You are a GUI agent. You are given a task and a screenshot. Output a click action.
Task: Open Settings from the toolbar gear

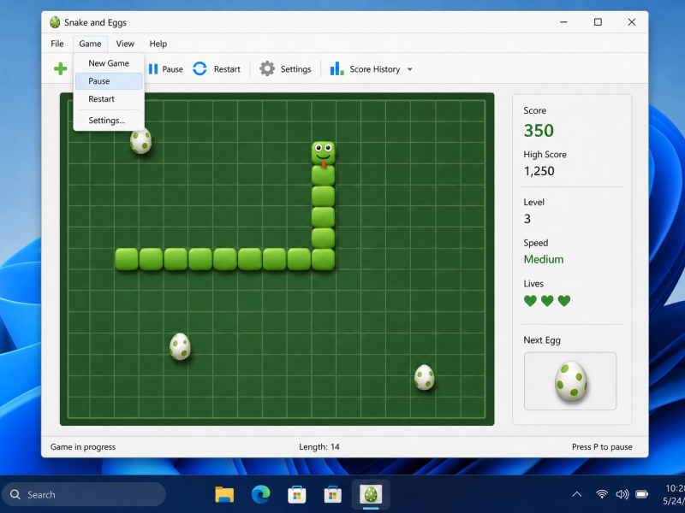point(285,69)
